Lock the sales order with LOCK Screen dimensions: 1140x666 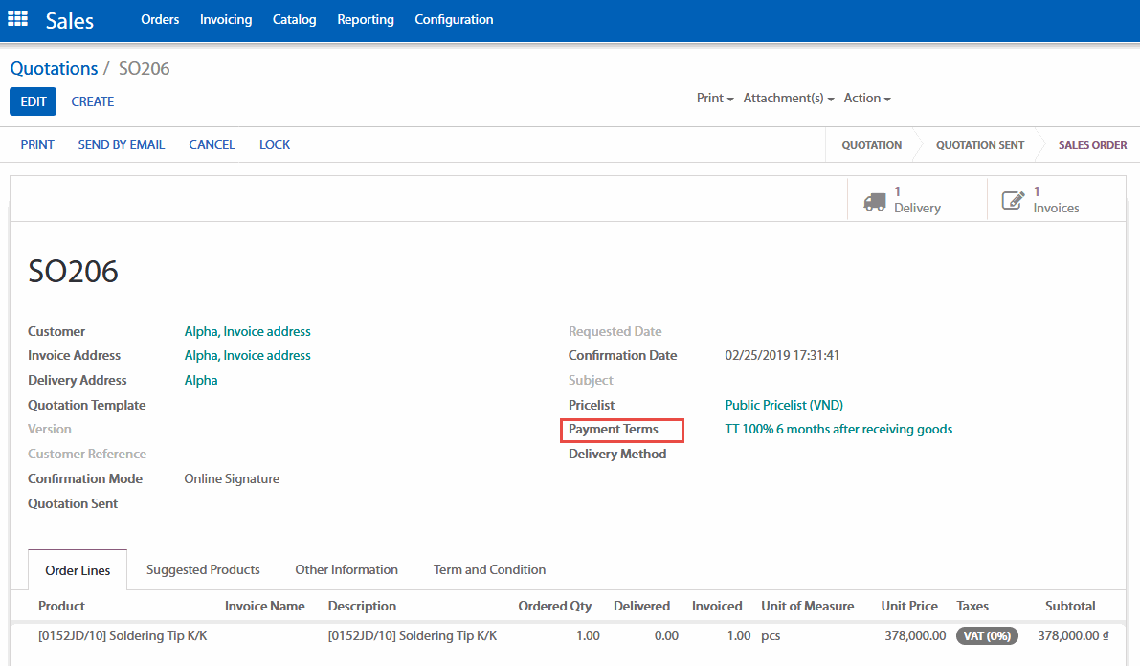(275, 145)
